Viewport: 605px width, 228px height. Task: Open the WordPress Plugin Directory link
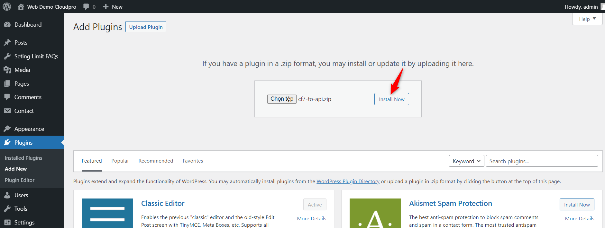(x=348, y=182)
